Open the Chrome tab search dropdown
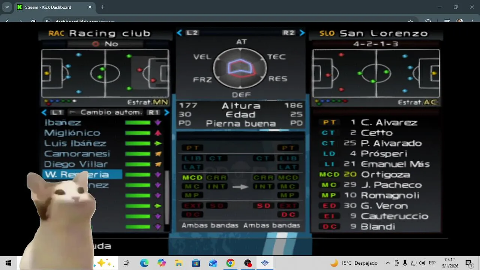Image resolution: width=480 pixels, height=270 pixels. 7,7
